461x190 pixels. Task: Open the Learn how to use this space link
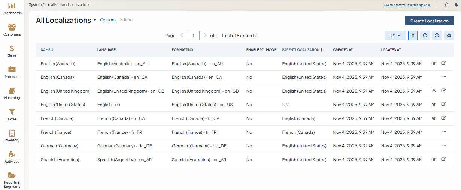coord(406,5)
